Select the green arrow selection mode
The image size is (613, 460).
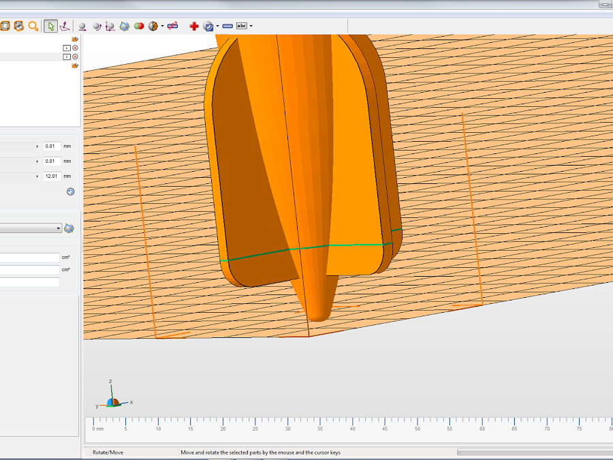pos(50,26)
